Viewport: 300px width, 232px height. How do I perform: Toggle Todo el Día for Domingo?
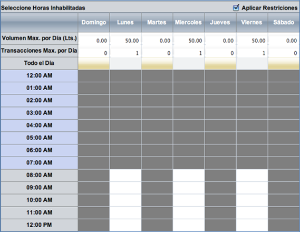click(94, 63)
